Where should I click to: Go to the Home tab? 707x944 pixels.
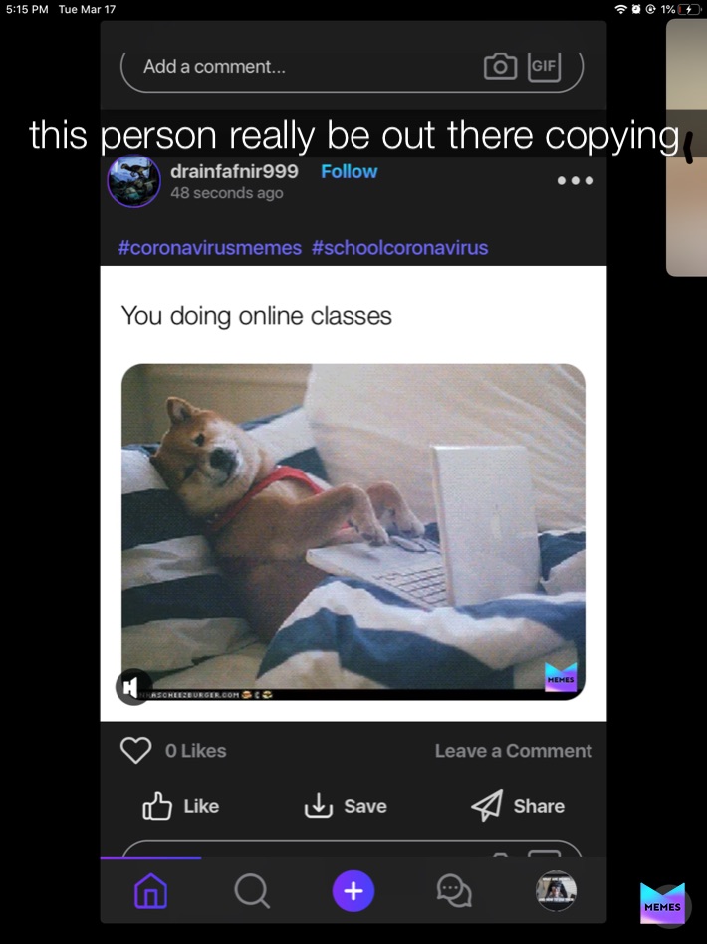(151, 890)
